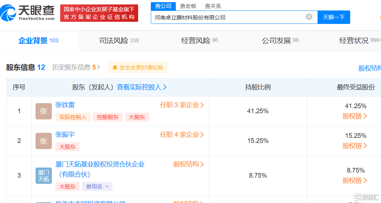381x203 pixels.
Task: Open 股权链 for the 8.75% row
Action: [x=355, y=181]
